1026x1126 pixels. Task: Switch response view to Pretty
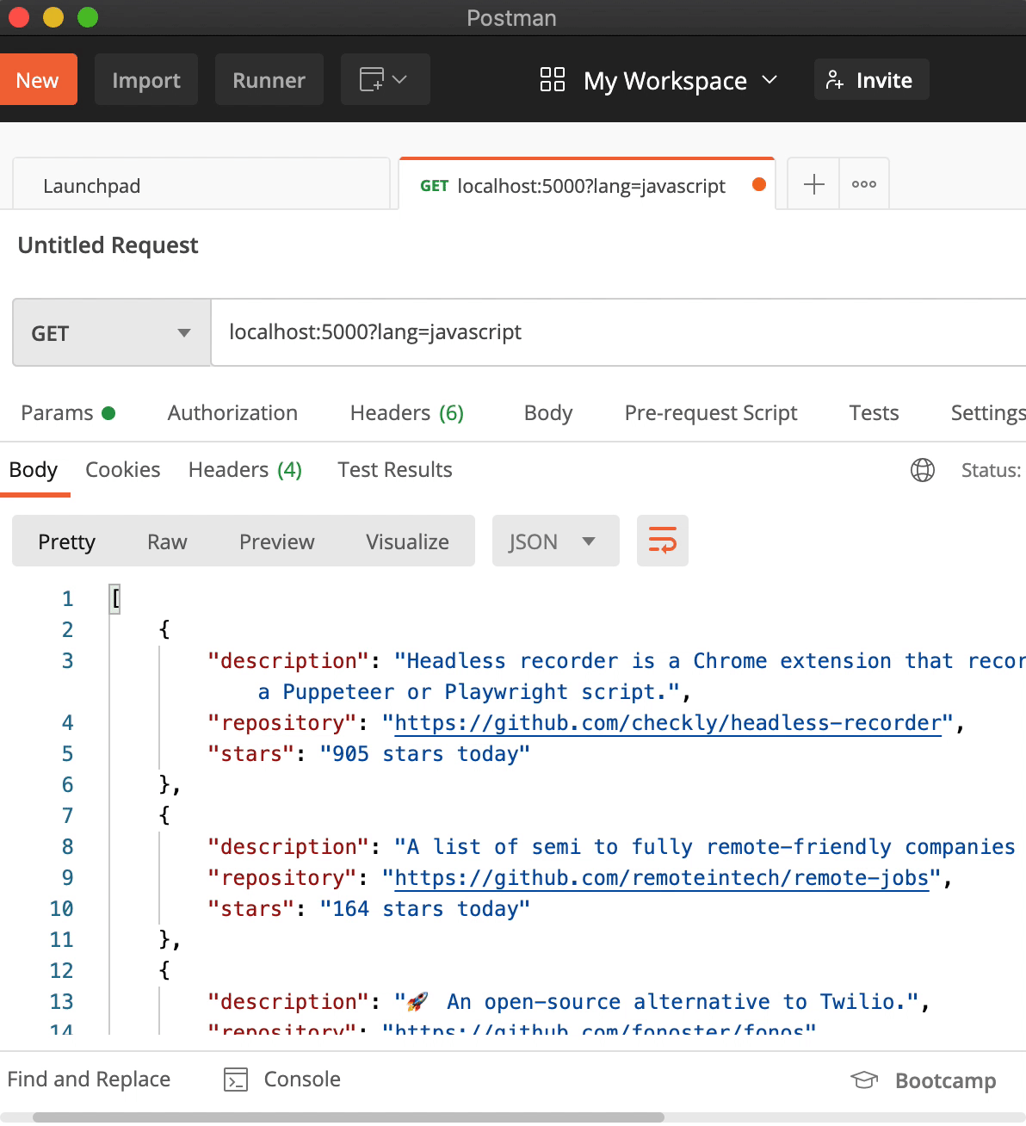[66, 541]
